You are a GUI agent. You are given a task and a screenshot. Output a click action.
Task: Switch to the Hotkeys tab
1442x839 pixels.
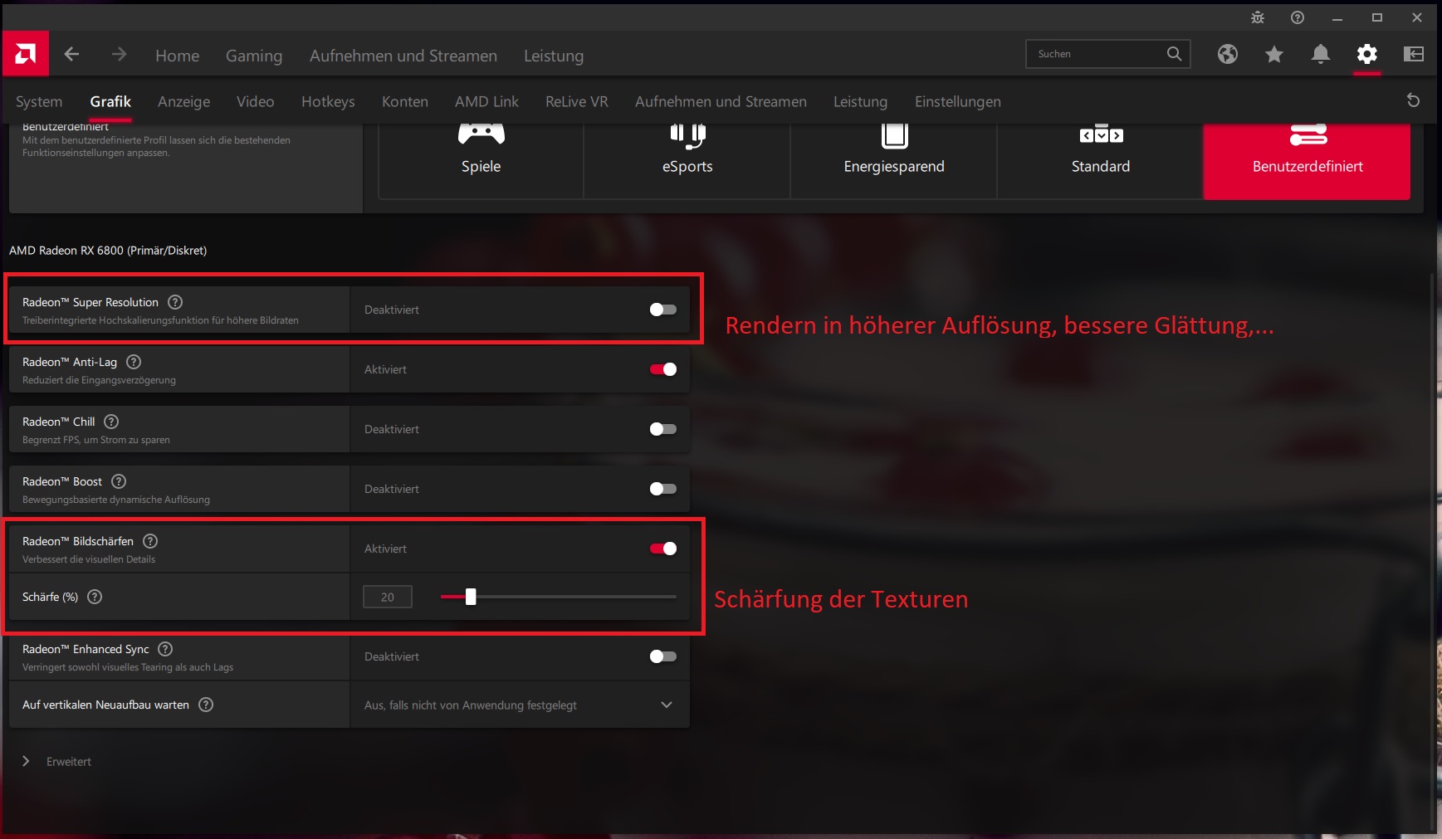click(x=328, y=101)
